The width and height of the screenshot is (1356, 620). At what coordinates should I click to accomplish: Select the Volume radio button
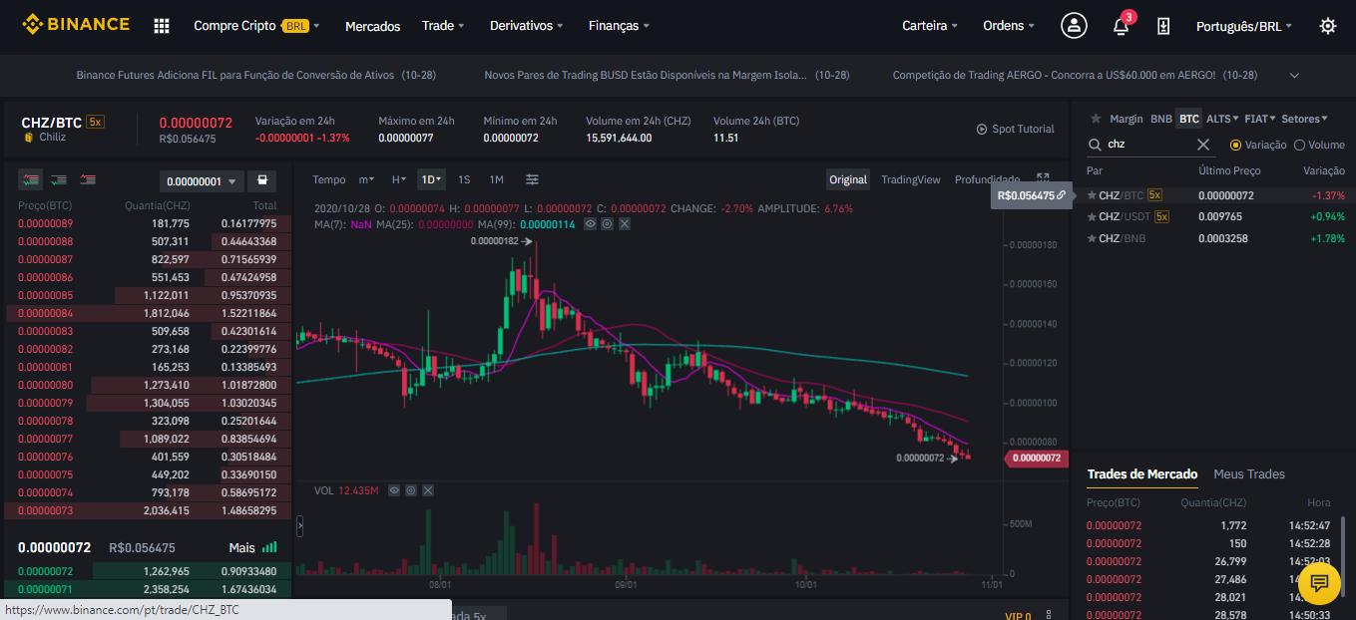pyautogui.click(x=1299, y=145)
